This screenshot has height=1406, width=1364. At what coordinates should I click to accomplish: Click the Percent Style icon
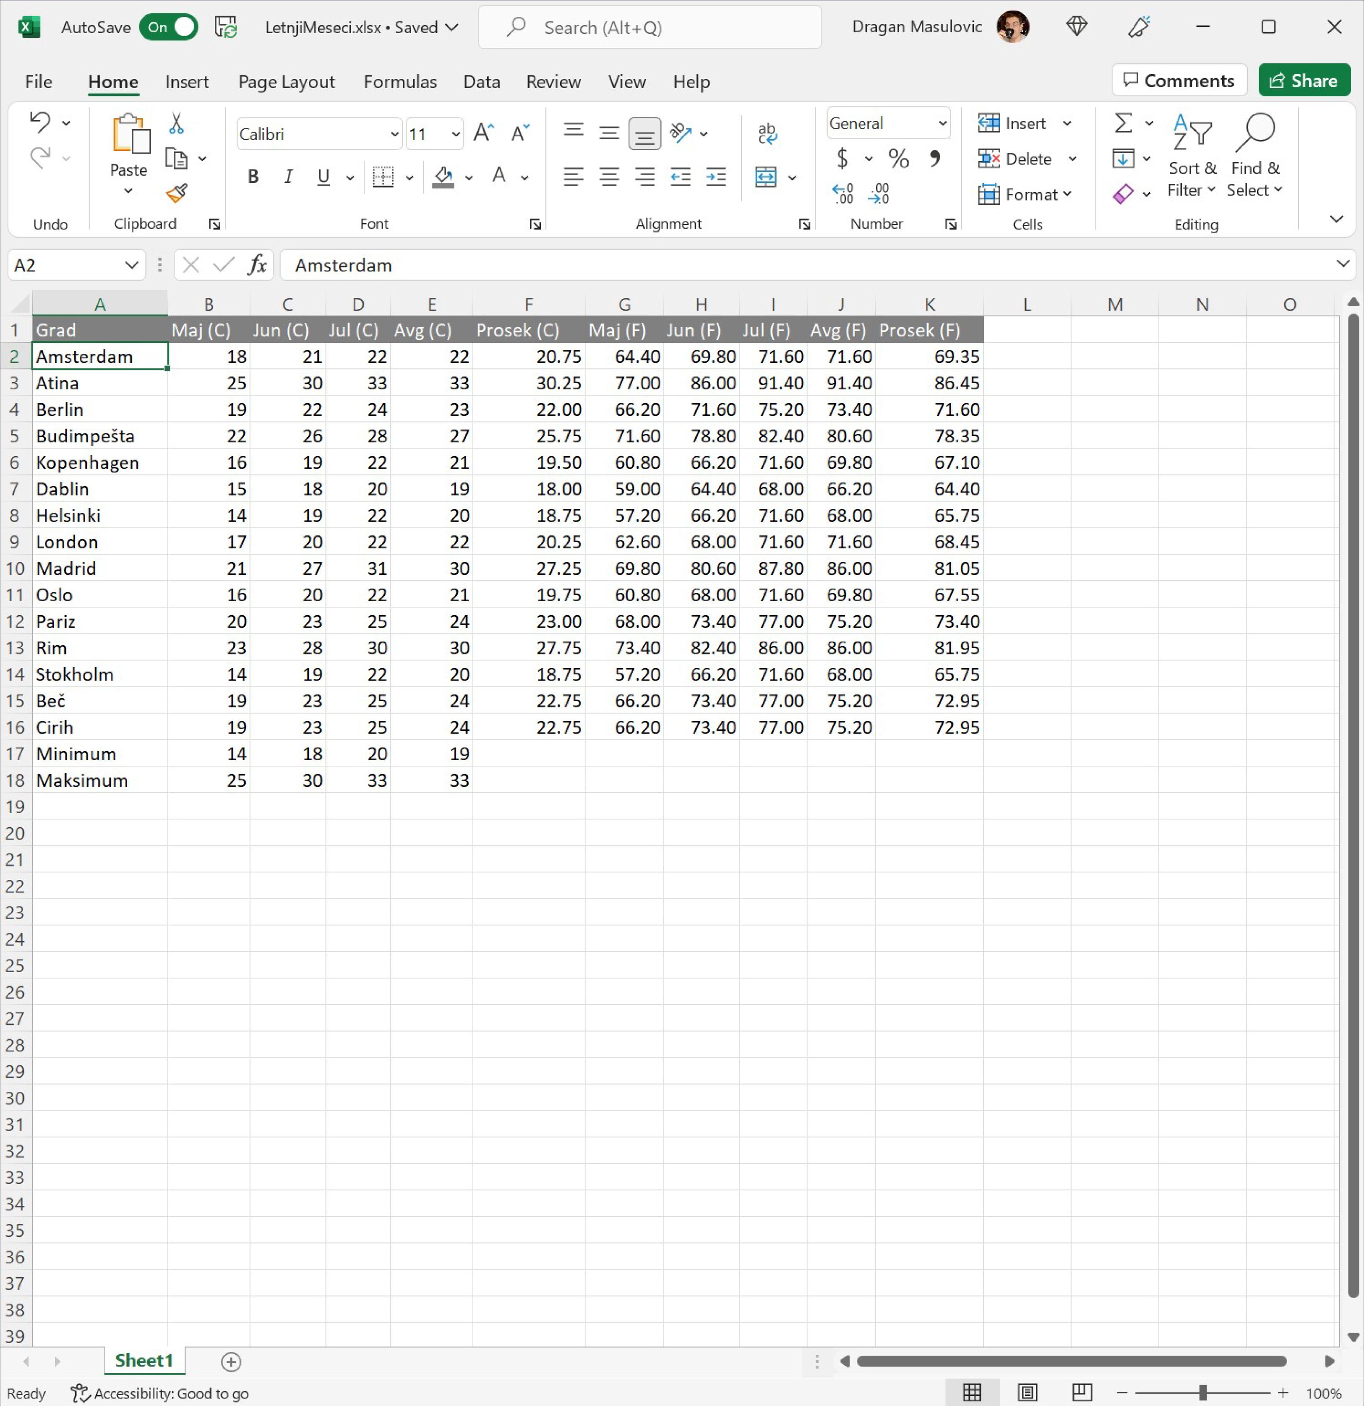(898, 159)
